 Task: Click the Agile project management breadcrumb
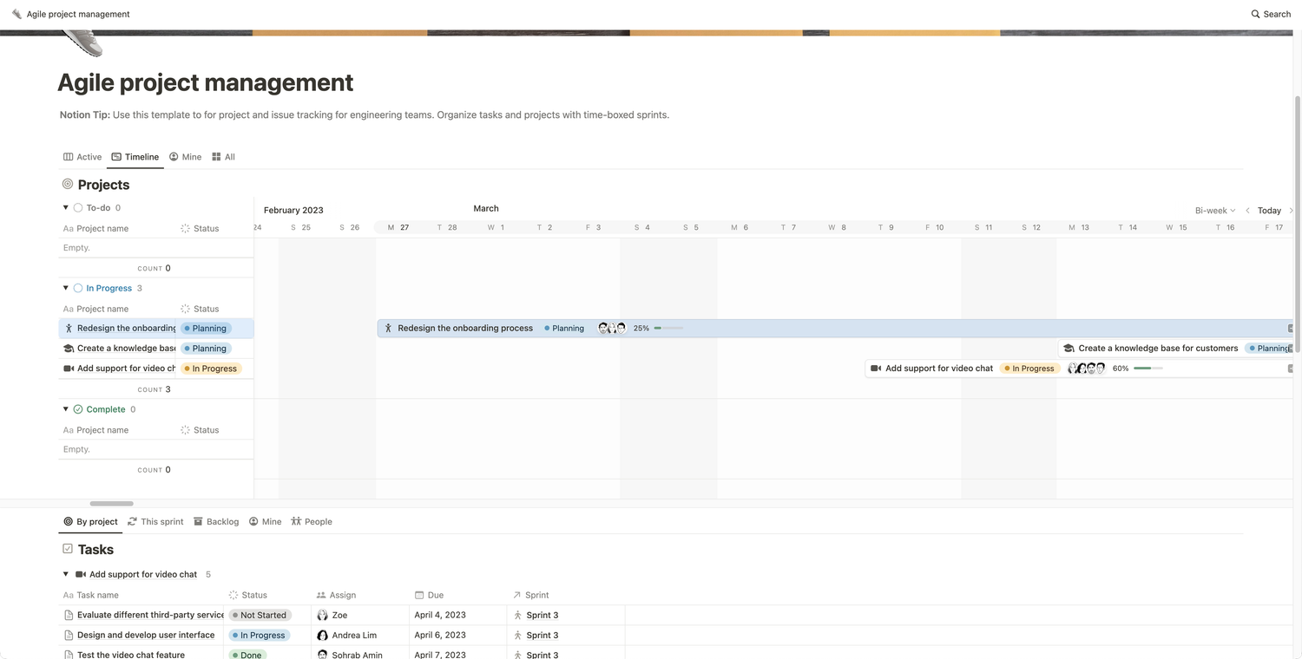(71, 14)
